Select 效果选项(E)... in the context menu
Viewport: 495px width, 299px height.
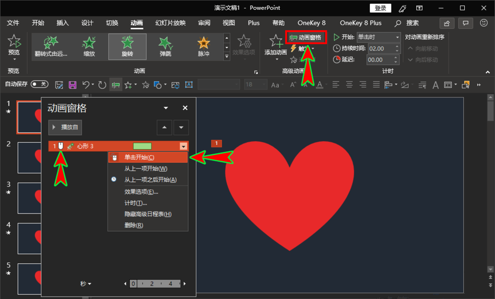point(141,192)
